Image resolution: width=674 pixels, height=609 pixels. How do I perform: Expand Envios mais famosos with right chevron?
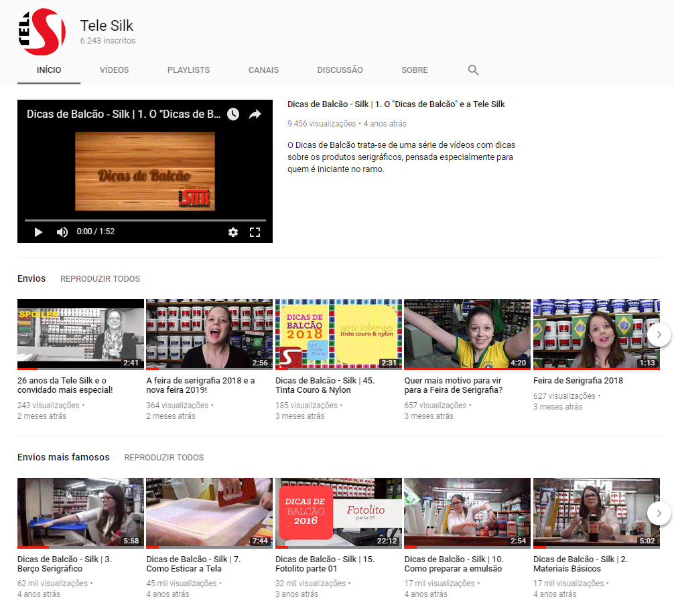click(659, 513)
